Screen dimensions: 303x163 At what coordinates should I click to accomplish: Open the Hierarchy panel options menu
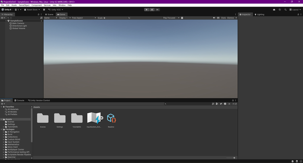point(41,15)
